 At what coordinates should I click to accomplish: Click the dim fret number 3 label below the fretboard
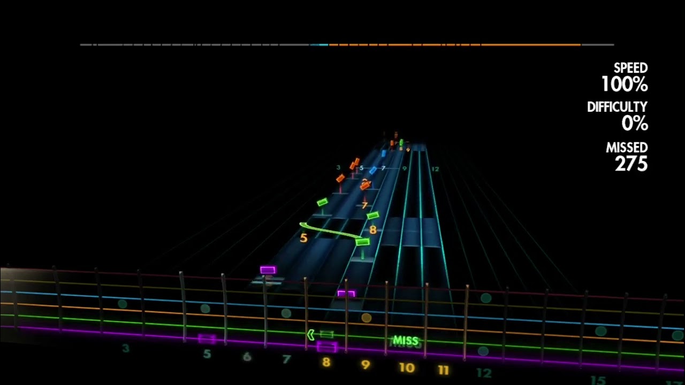pos(125,349)
